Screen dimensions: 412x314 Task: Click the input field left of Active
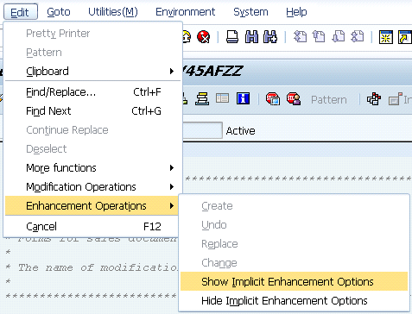coord(202,130)
